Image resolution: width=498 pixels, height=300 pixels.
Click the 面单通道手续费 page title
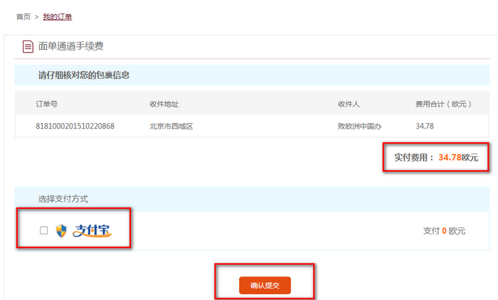72,47
